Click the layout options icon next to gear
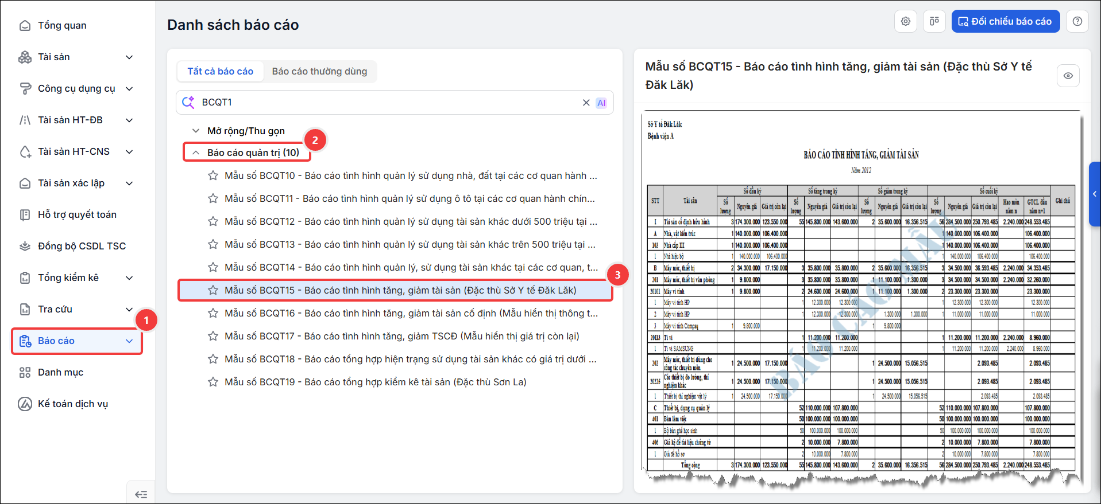The height and width of the screenshot is (504, 1101). pyautogui.click(x=934, y=21)
